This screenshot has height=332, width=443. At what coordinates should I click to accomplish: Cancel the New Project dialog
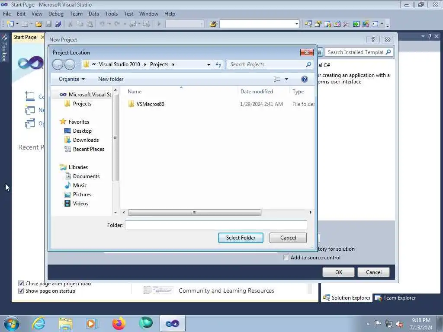373,272
